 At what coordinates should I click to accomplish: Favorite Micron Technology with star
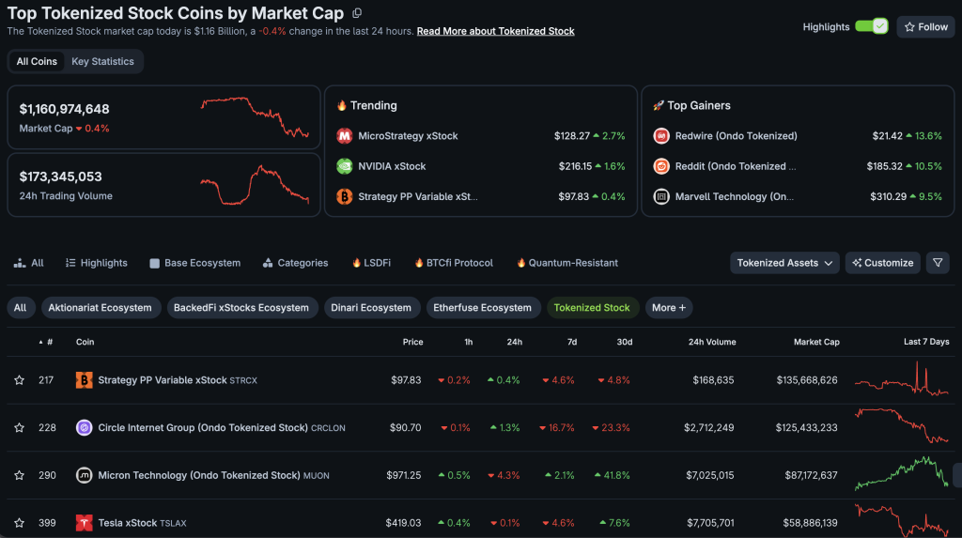coord(20,475)
